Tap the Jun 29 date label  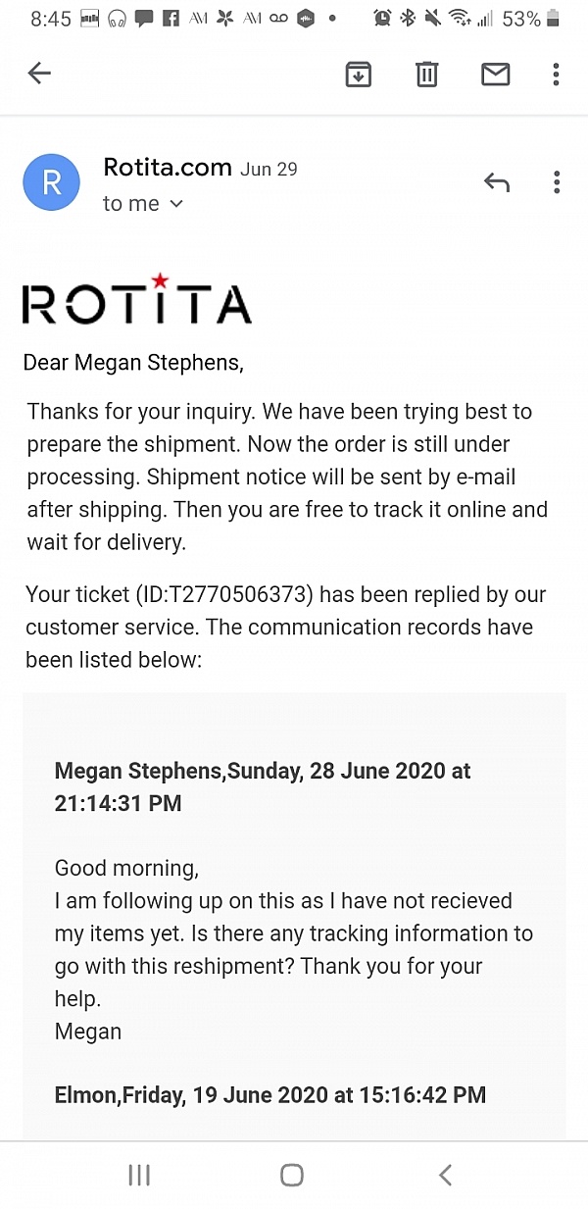coord(268,169)
